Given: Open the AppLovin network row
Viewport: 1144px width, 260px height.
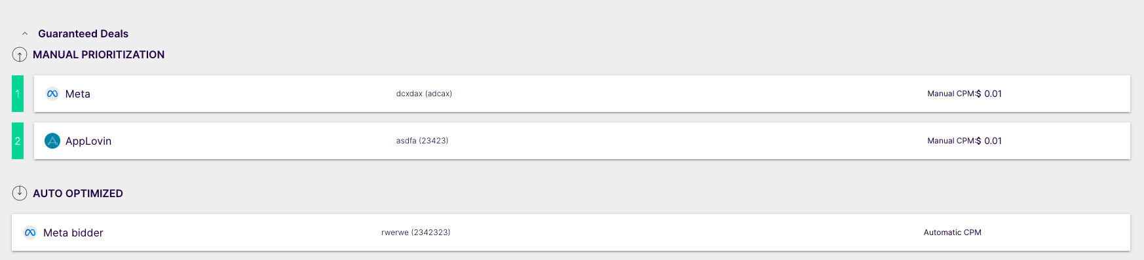Looking at the screenshot, I should 582,141.
